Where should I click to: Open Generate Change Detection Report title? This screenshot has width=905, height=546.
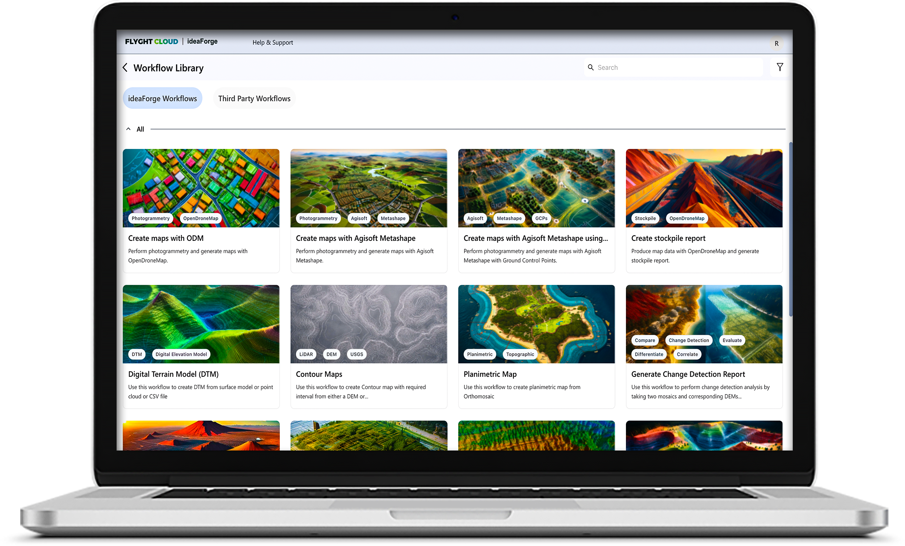coord(688,374)
